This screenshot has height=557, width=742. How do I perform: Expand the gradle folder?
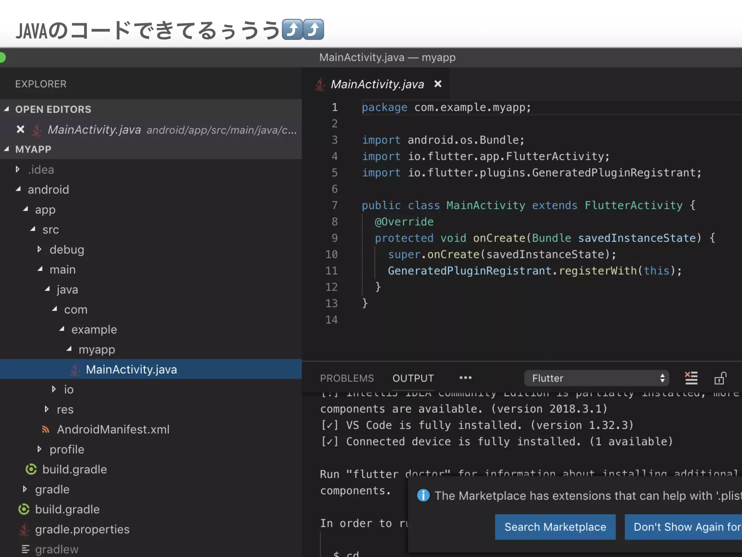(25, 489)
